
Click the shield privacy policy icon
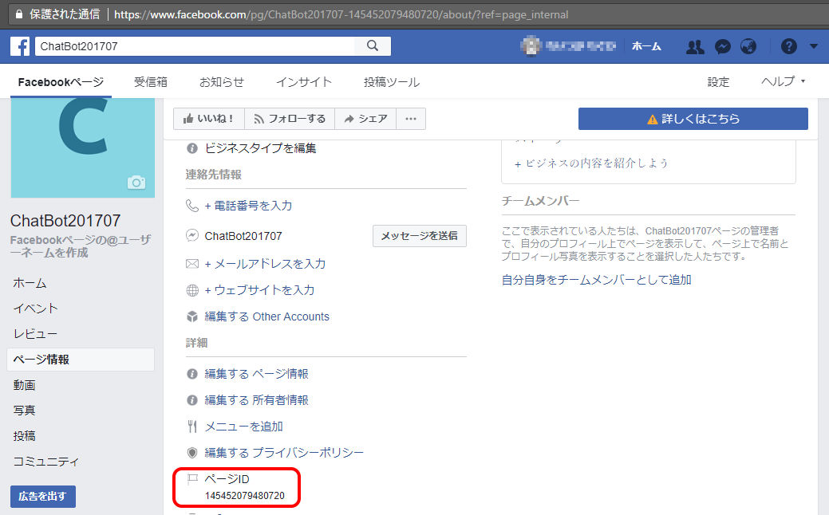point(192,453)
